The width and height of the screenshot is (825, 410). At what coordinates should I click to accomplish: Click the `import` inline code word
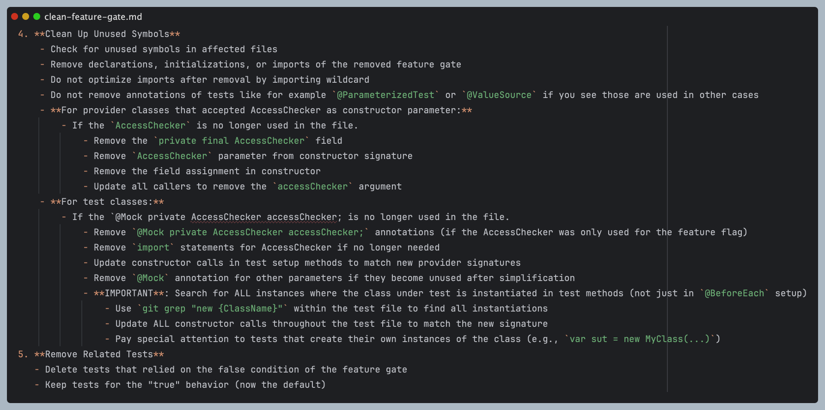[x=153, y=248]
